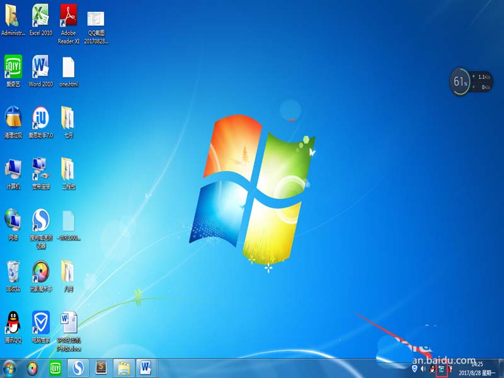Viewport: 504px width, 378px height.
Task: Click the network connection tray icon
Action: pyautogui.click(x=442, y=370)
